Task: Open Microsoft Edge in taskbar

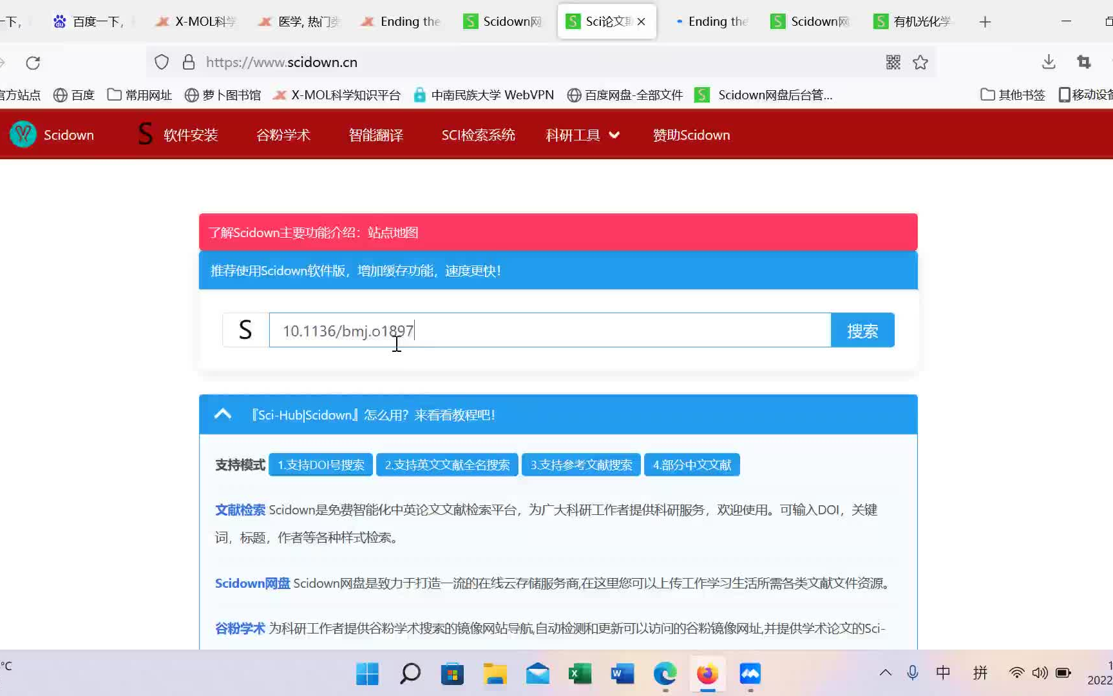Action: 665,674
